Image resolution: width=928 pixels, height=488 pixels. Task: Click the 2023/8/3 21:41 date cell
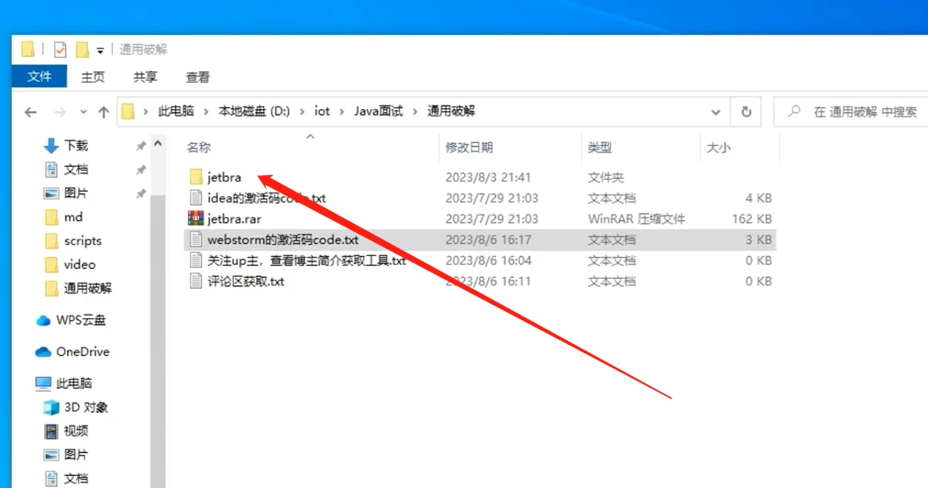point(488,177)
